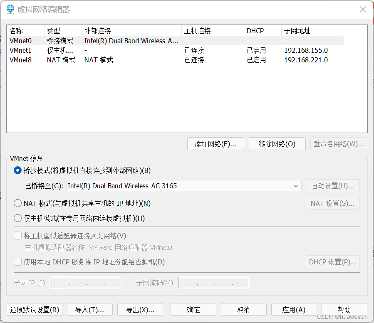The height and width of the screenshot is (323, 374).
Task: Click subnet address 192.168.155.0
Action: coord(306,50)
